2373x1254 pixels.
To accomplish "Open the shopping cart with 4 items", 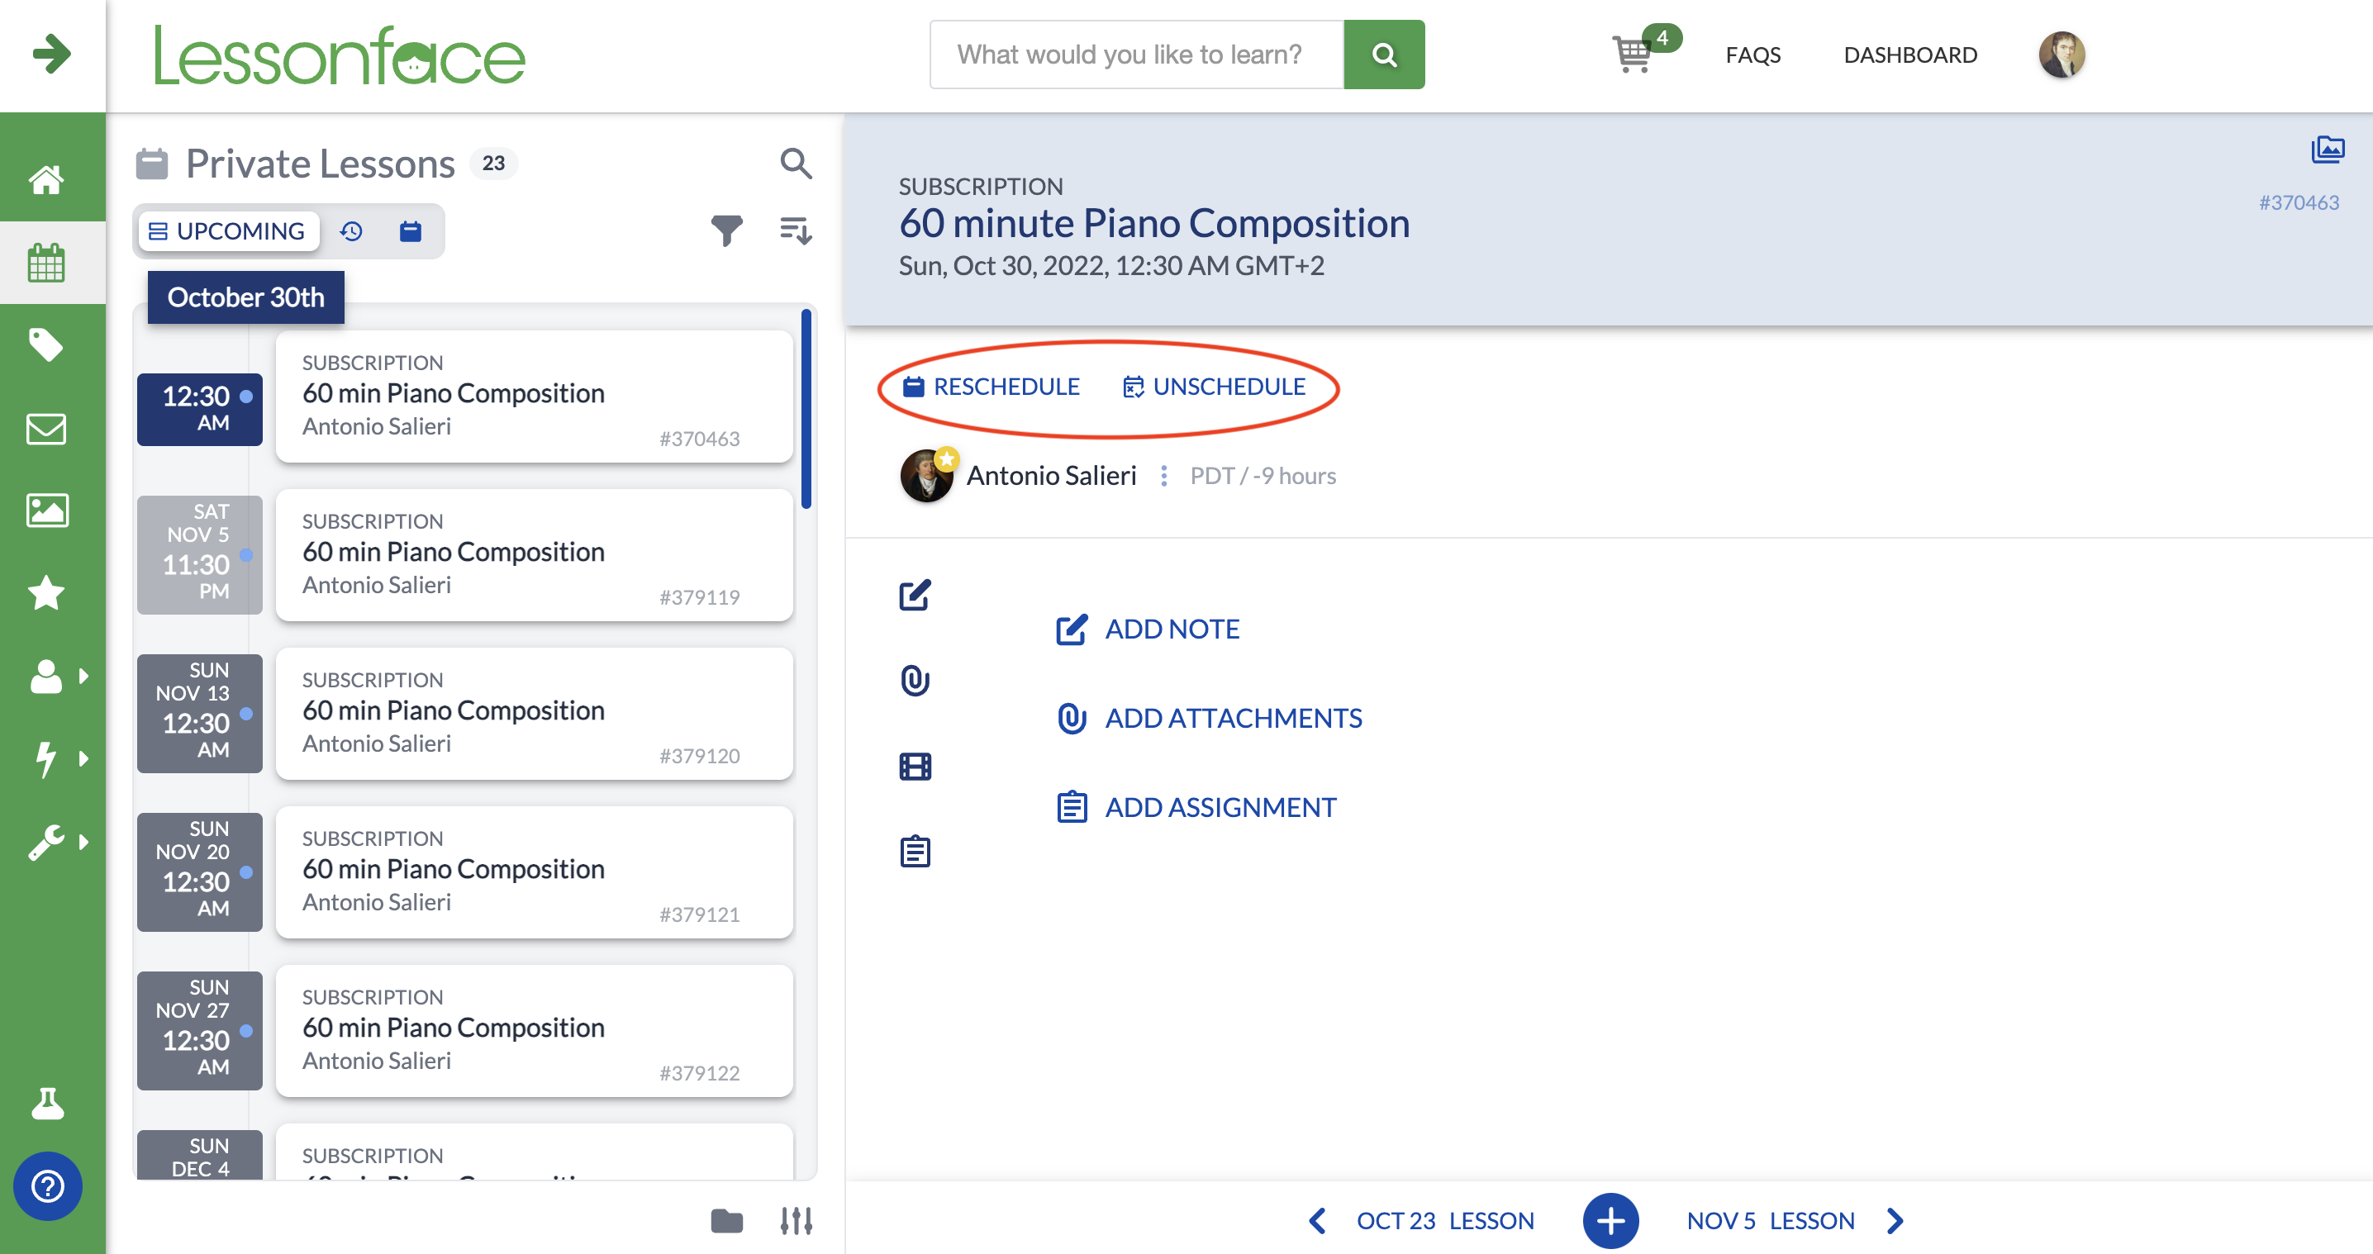I will click(1645, 50).
